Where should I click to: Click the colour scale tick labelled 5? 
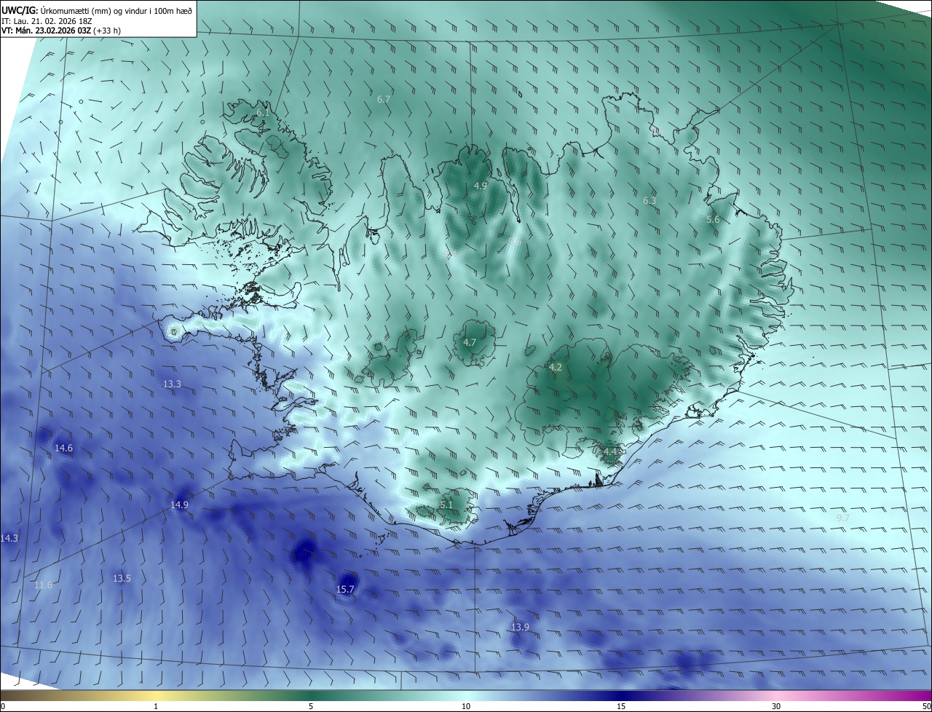click(x=311, y=707)
